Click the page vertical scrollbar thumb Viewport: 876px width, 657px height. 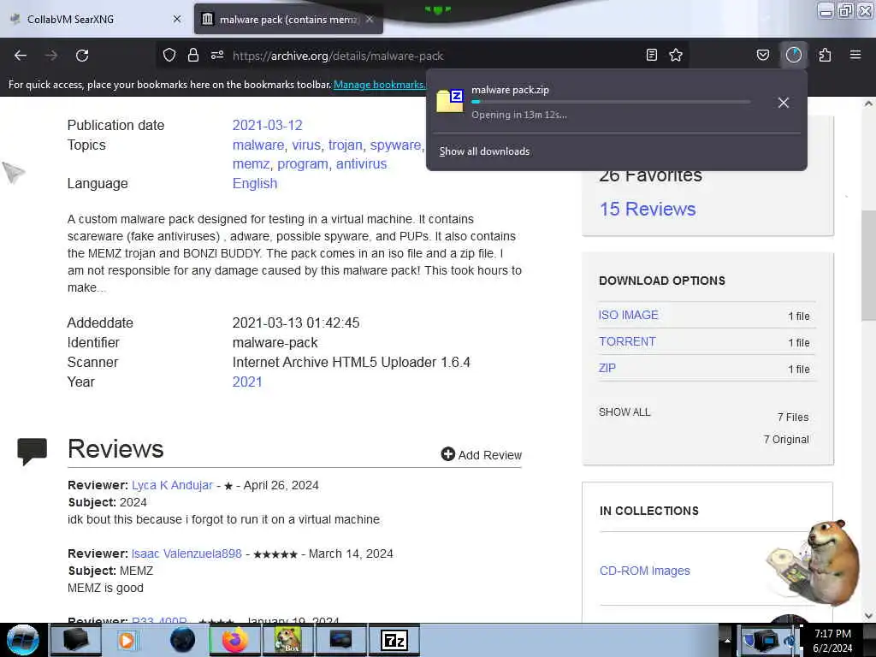tap(868, 265)
